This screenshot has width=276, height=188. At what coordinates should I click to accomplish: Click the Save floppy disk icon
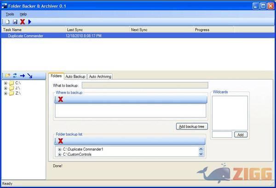[x=15, y=22]
